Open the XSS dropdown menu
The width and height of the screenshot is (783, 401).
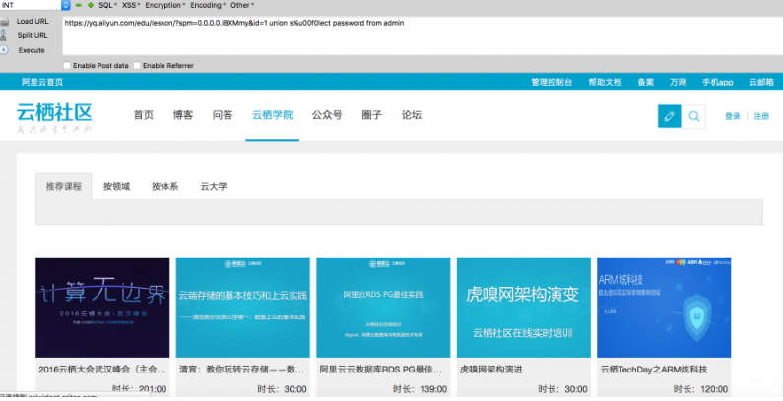[x=131, y=5]
